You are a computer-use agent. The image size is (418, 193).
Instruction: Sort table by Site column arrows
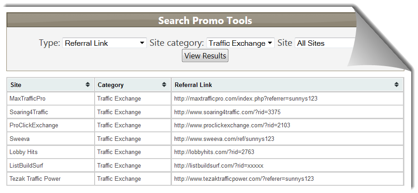[88, 85]
